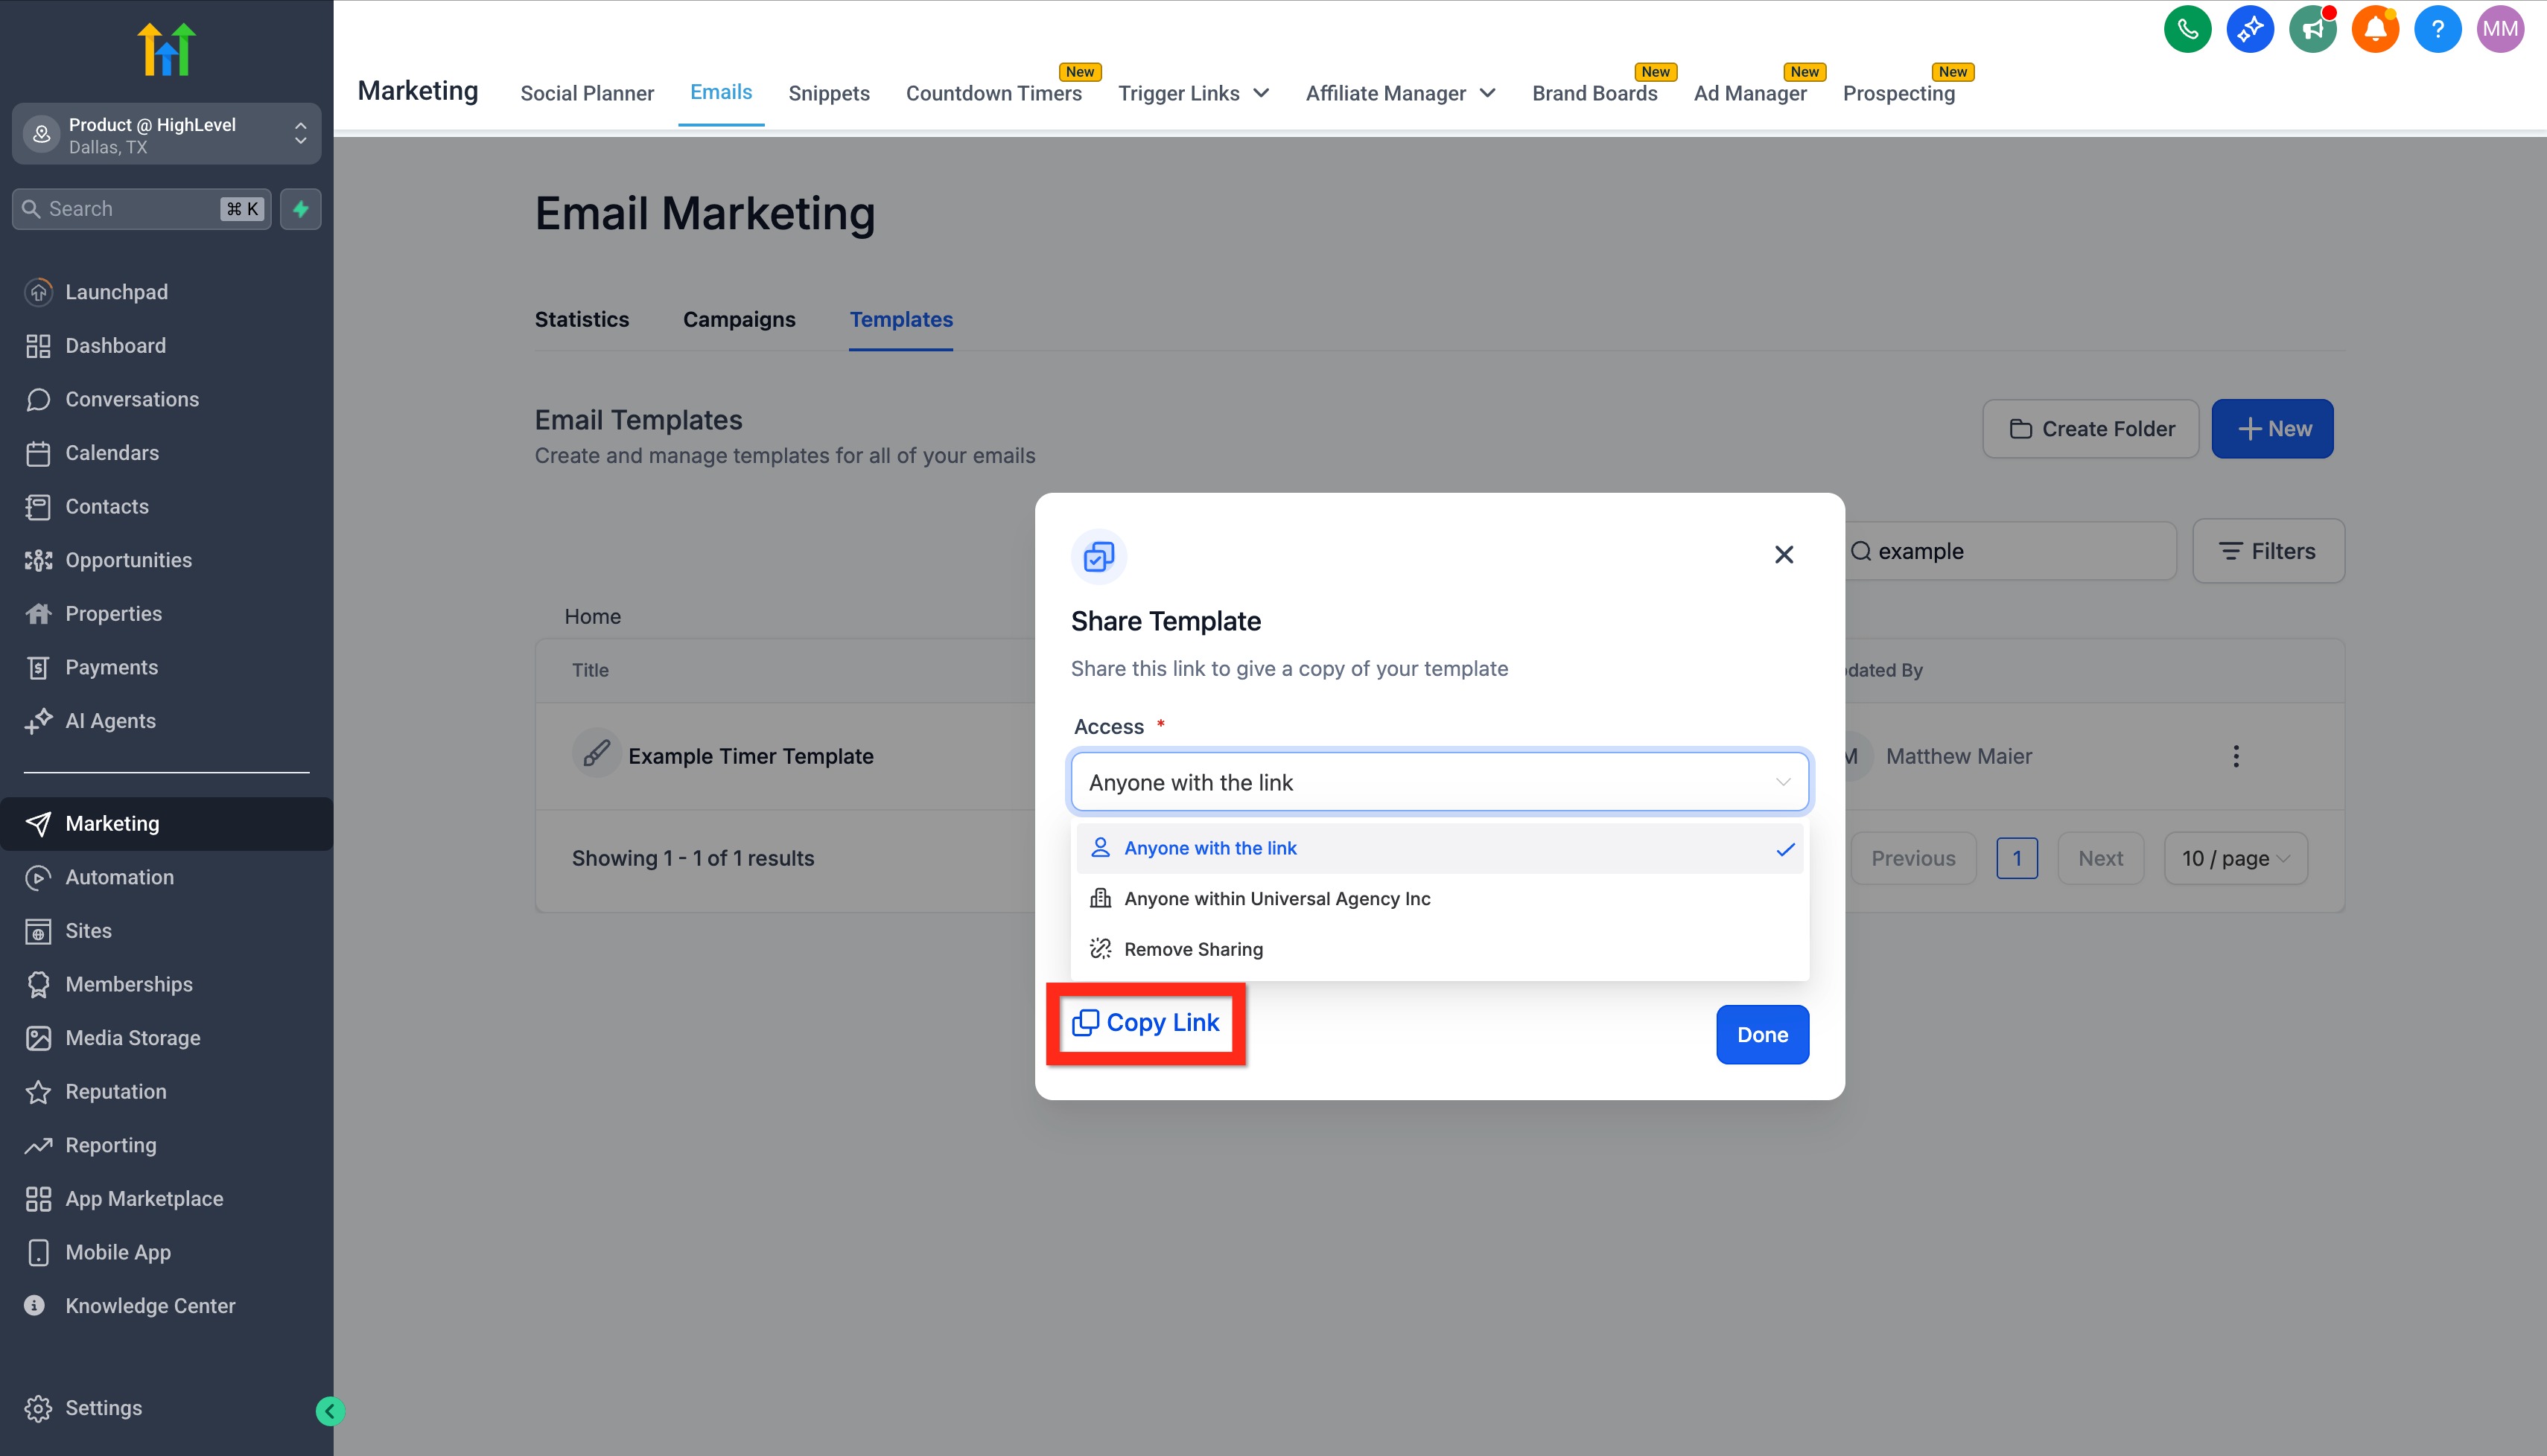Close the Share Template dialog
Viewport: 2547px width, 1456px height.
tap(1784, 554)
